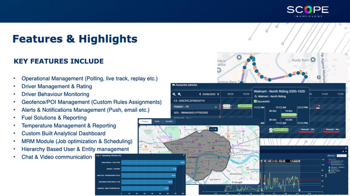Click the Google attribution on London map

(237, 182)
